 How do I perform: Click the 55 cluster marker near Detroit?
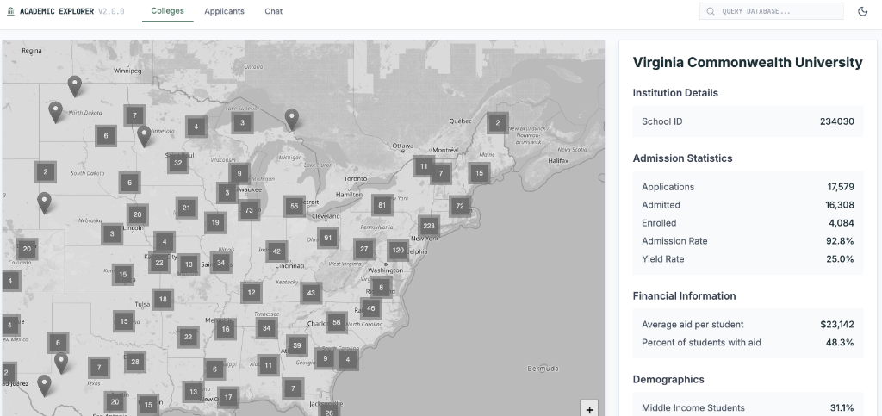pos(295,207)
